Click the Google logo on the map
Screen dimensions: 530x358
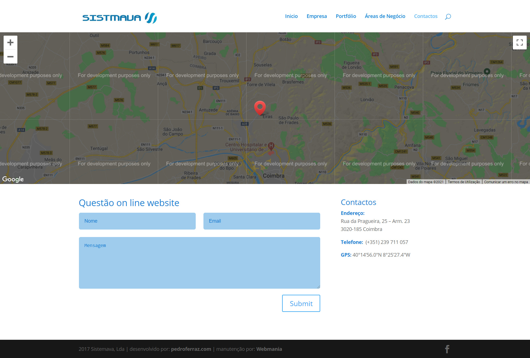click(x=13, y=179)
